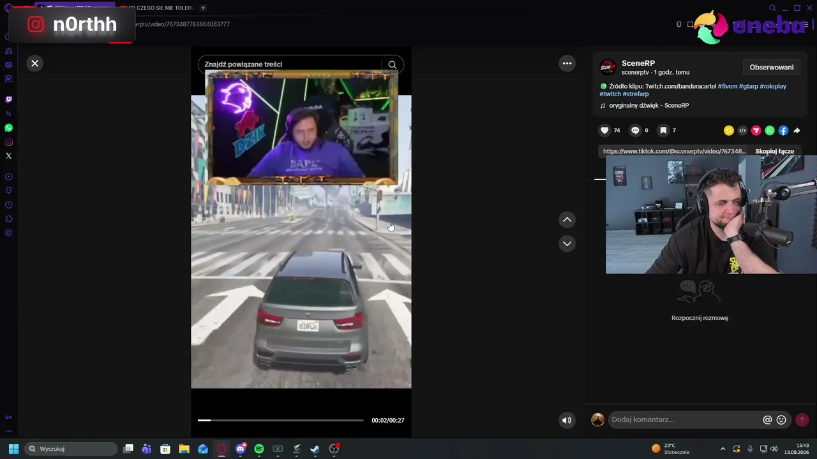Image resolution: width=817 pixels, height=459 pixels.
Task: Save the video with the bookmark icon
Action: coord(663,131)
